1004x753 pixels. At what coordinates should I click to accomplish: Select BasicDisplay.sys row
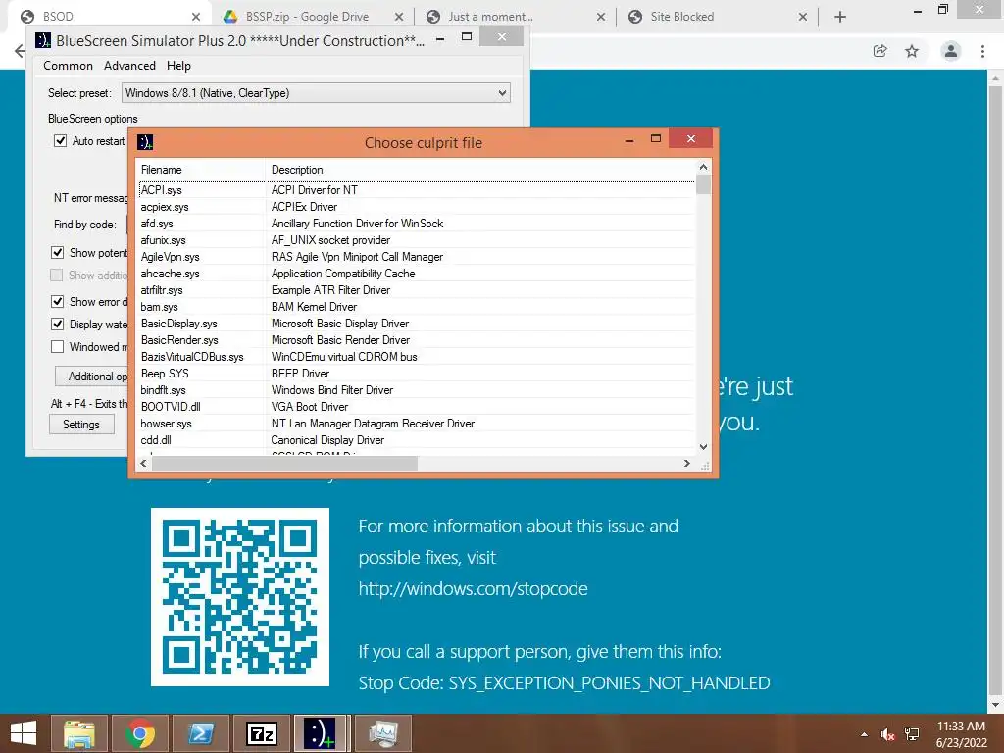416,324
